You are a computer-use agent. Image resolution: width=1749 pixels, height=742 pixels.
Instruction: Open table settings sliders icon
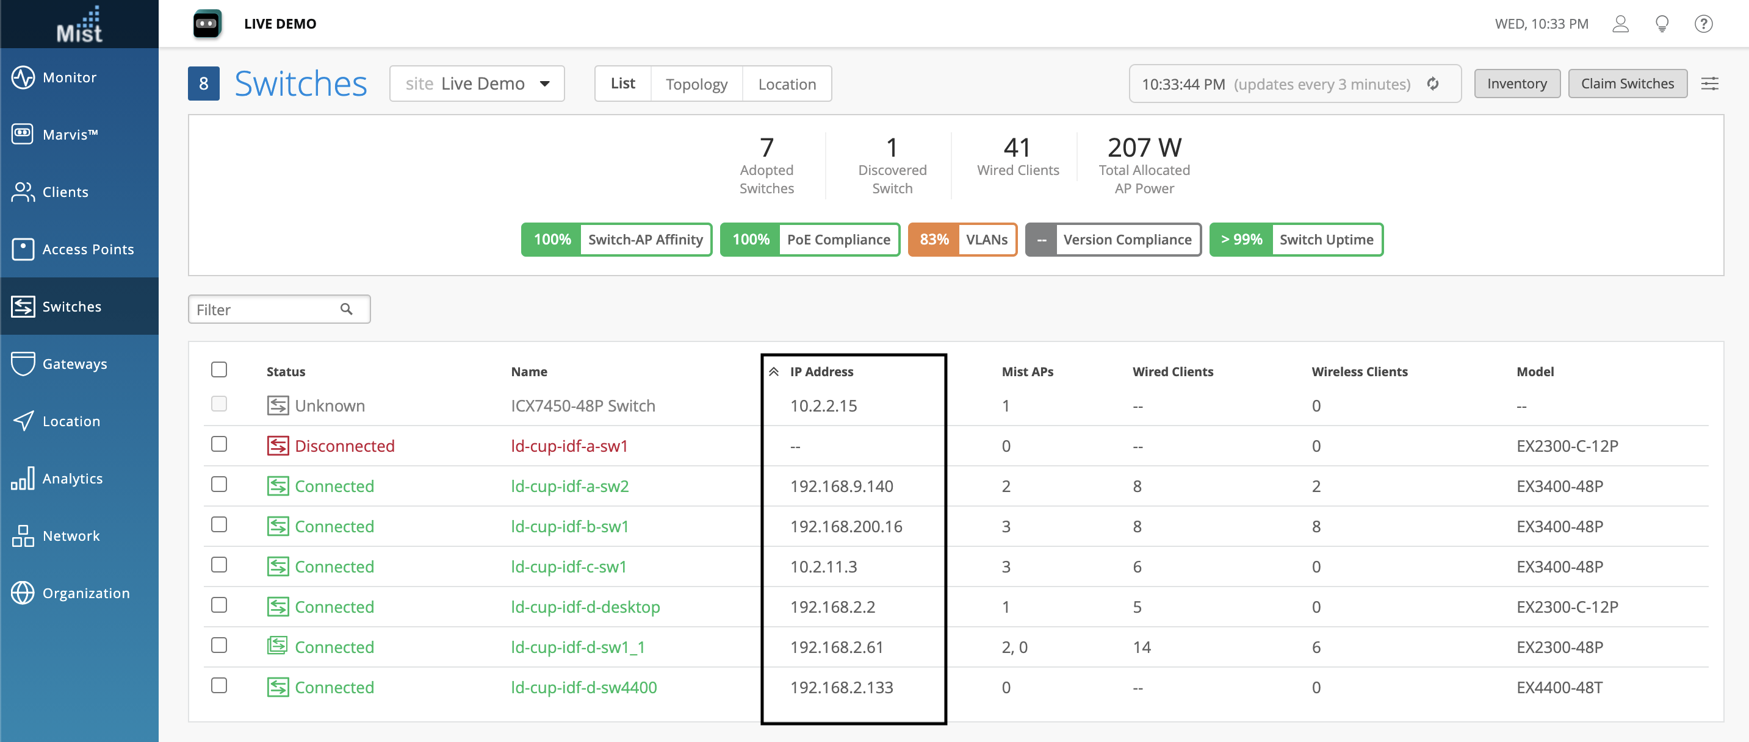(x=1709, y=84)
